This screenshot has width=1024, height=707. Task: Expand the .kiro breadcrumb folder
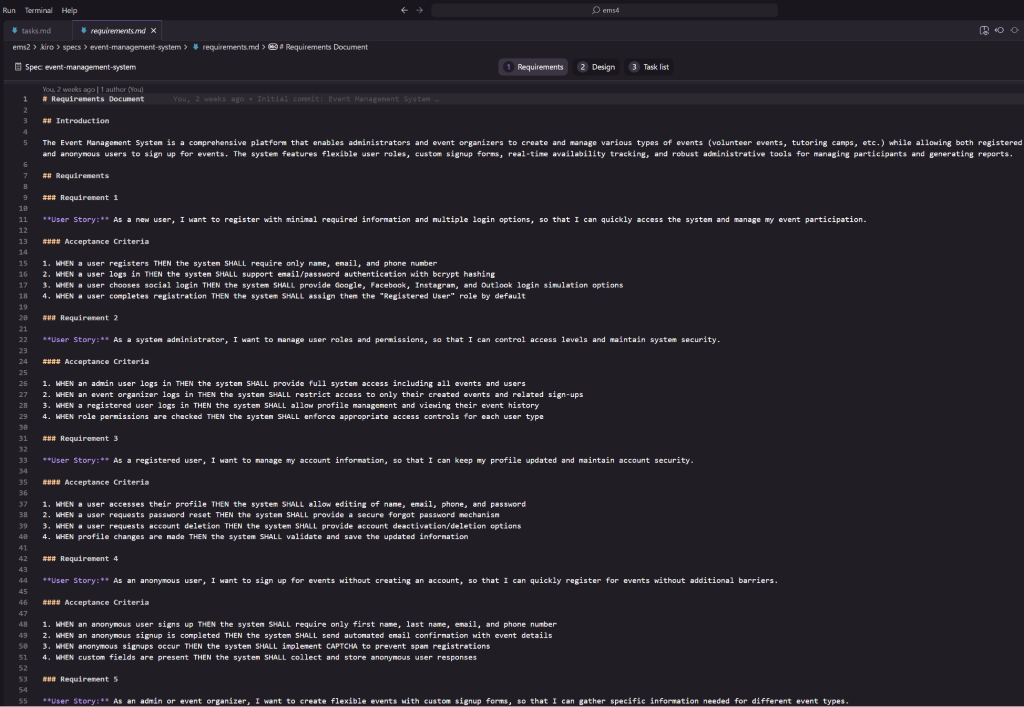47,47
